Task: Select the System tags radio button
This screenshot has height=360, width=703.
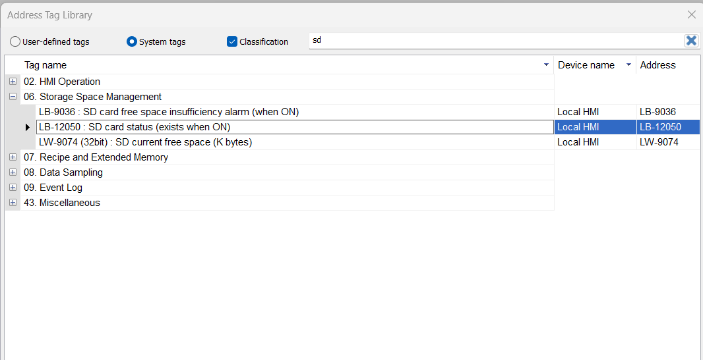Action: [x=132, y=41]
